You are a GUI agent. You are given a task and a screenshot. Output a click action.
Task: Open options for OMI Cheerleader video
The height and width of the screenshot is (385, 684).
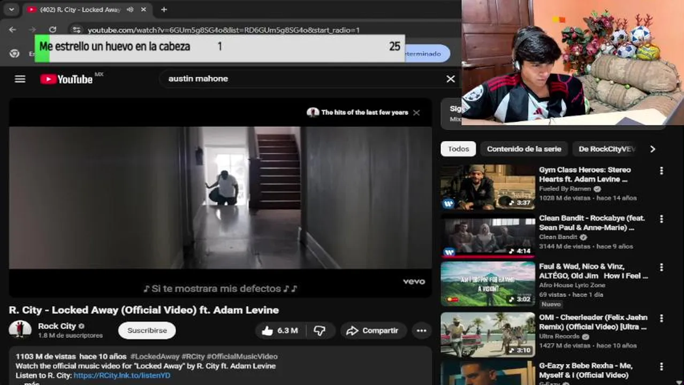[662, 318]
